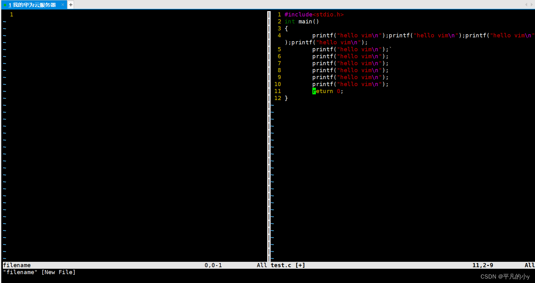Screen dimensions: 535x283
Task: Click the green cursor on return statement
Action: pos(314,91)
